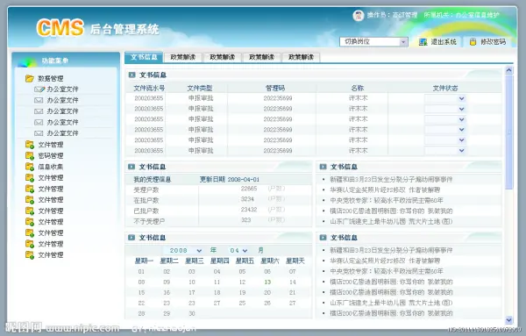Click 文书信息 panel icon above the calendar
Screen dimensions: 526x336
(131, 238)
